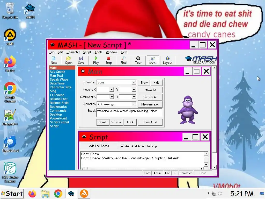This screenshot has width=265, height=199.
Task: Open Layout options in toolbar
Action: click(x=167, y=60)
